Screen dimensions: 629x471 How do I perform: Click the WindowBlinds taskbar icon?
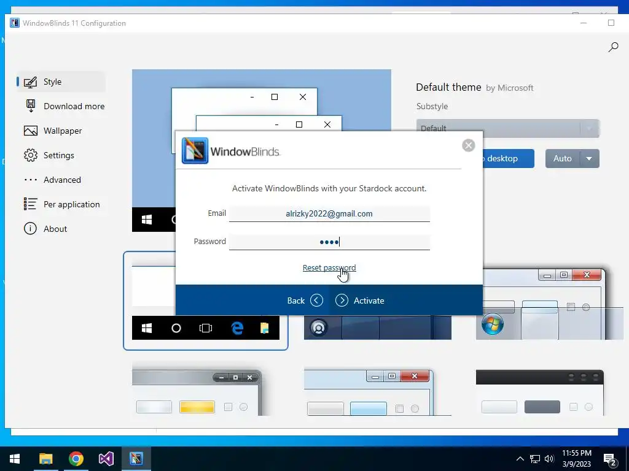[x=136, y=459]
